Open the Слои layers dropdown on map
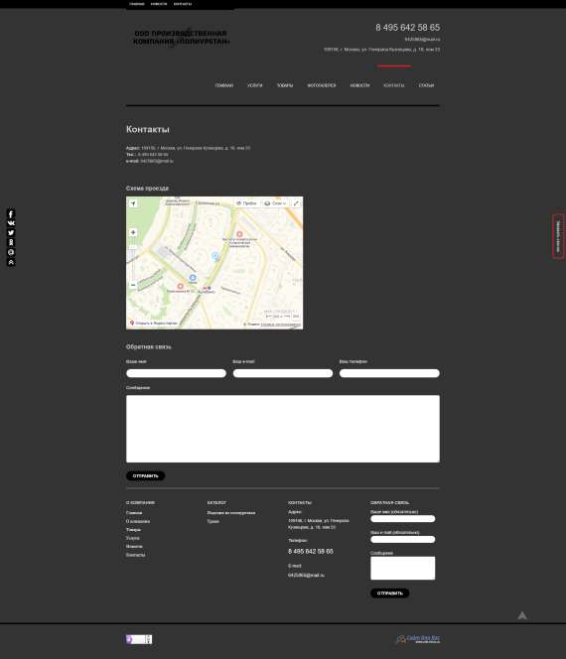Image resolution: width=566 pixels, height=659 pixels. pyautogui.click(x=275, y=203)
